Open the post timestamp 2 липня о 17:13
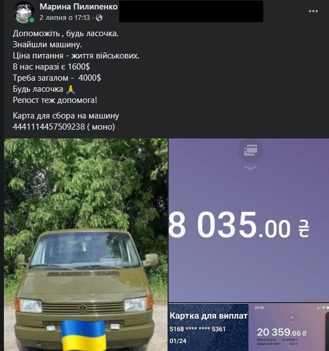The height and width of the screenshot is (351, 329). 65,18
